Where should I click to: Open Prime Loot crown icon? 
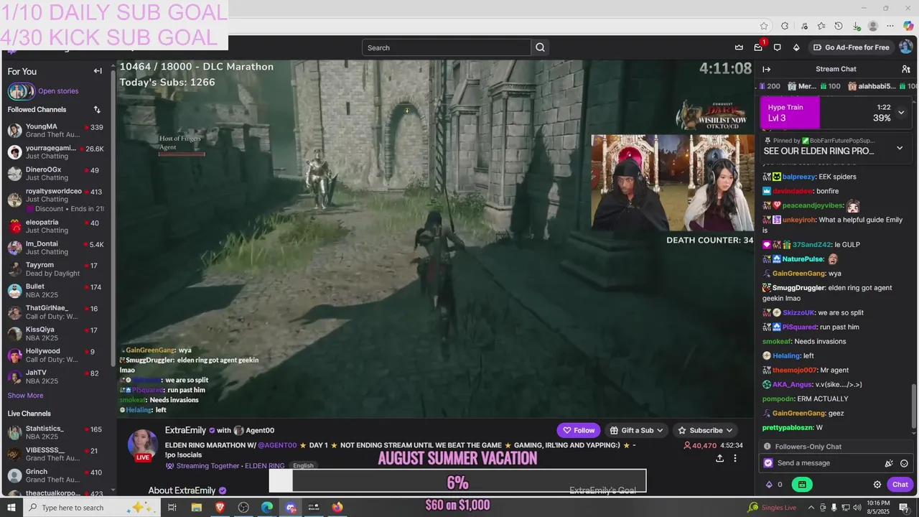739,47
